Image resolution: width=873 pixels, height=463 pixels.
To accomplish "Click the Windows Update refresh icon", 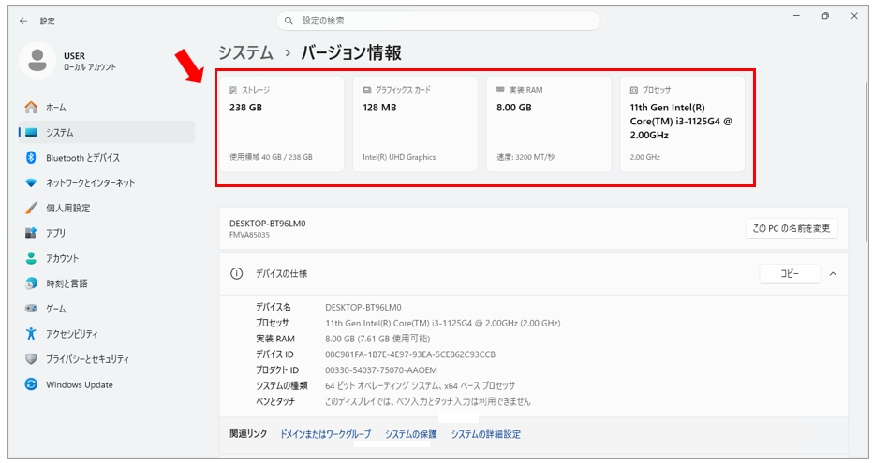I will 31,384.
